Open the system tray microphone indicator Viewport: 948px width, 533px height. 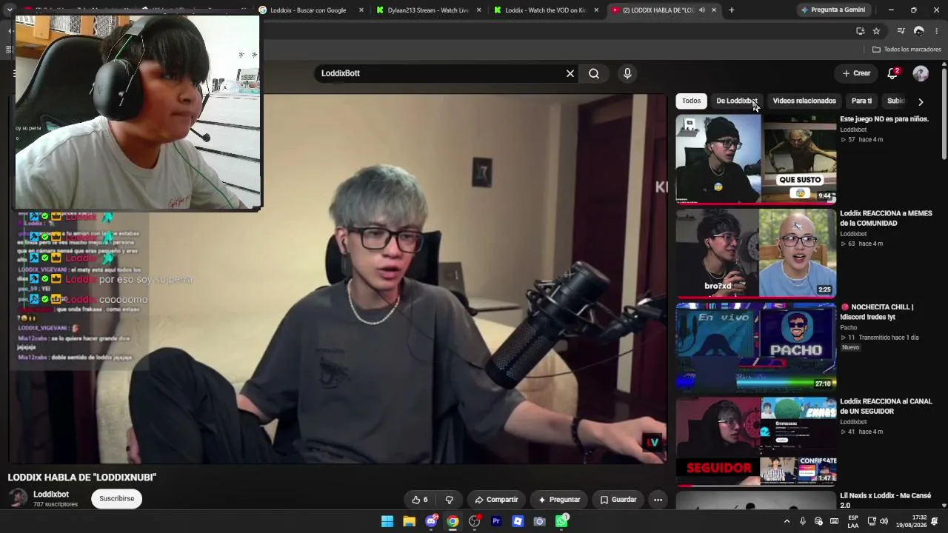pos(803,521)
